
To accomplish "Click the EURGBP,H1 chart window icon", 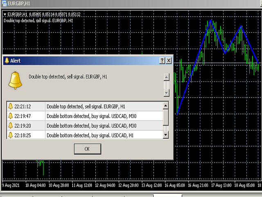I will (4, 4).
